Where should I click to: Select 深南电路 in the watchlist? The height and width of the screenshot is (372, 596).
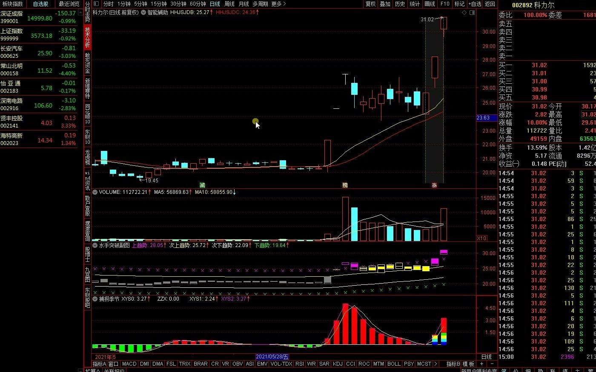click(x=39, y=104)
